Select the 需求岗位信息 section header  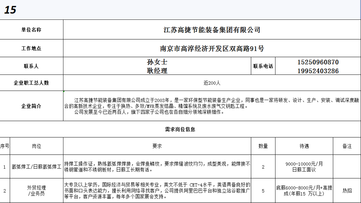[x=180, y=129]
